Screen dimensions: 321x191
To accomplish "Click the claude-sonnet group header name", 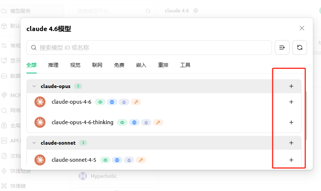I will [58, 143].
